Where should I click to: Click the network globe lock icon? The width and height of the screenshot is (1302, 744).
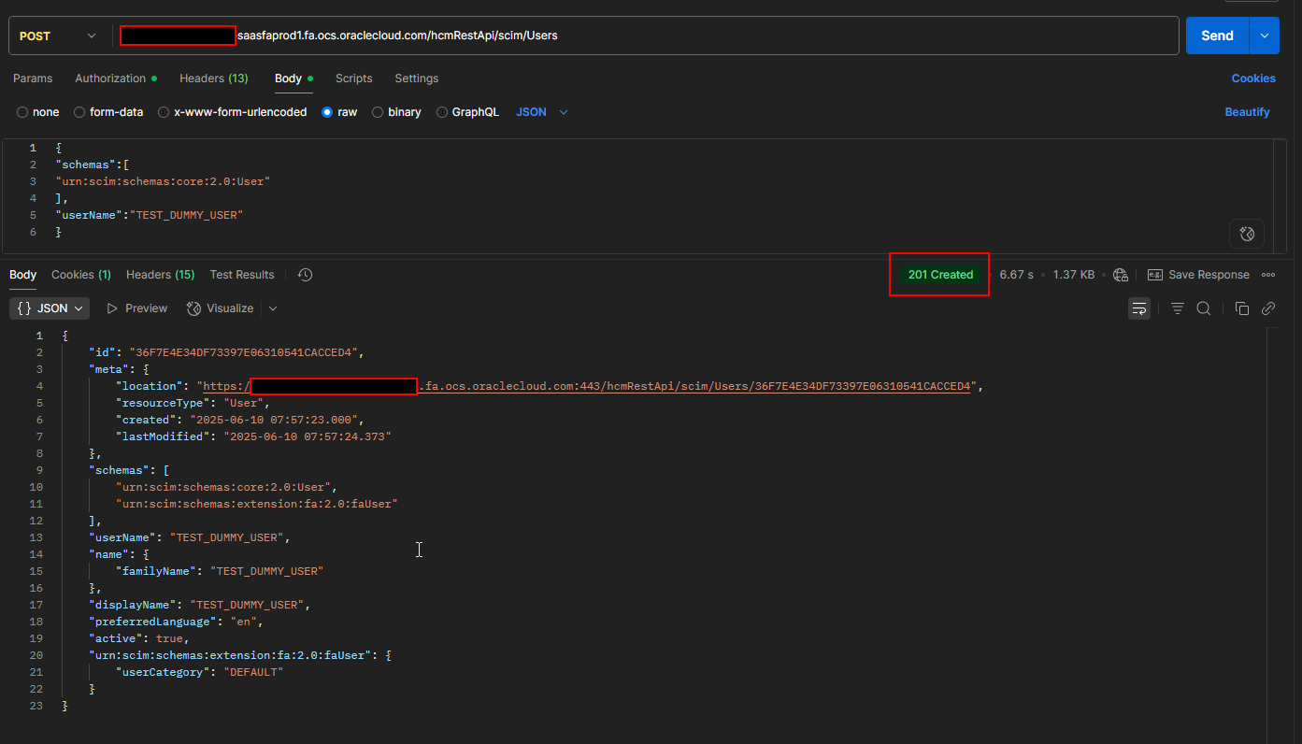[1121, 275]
